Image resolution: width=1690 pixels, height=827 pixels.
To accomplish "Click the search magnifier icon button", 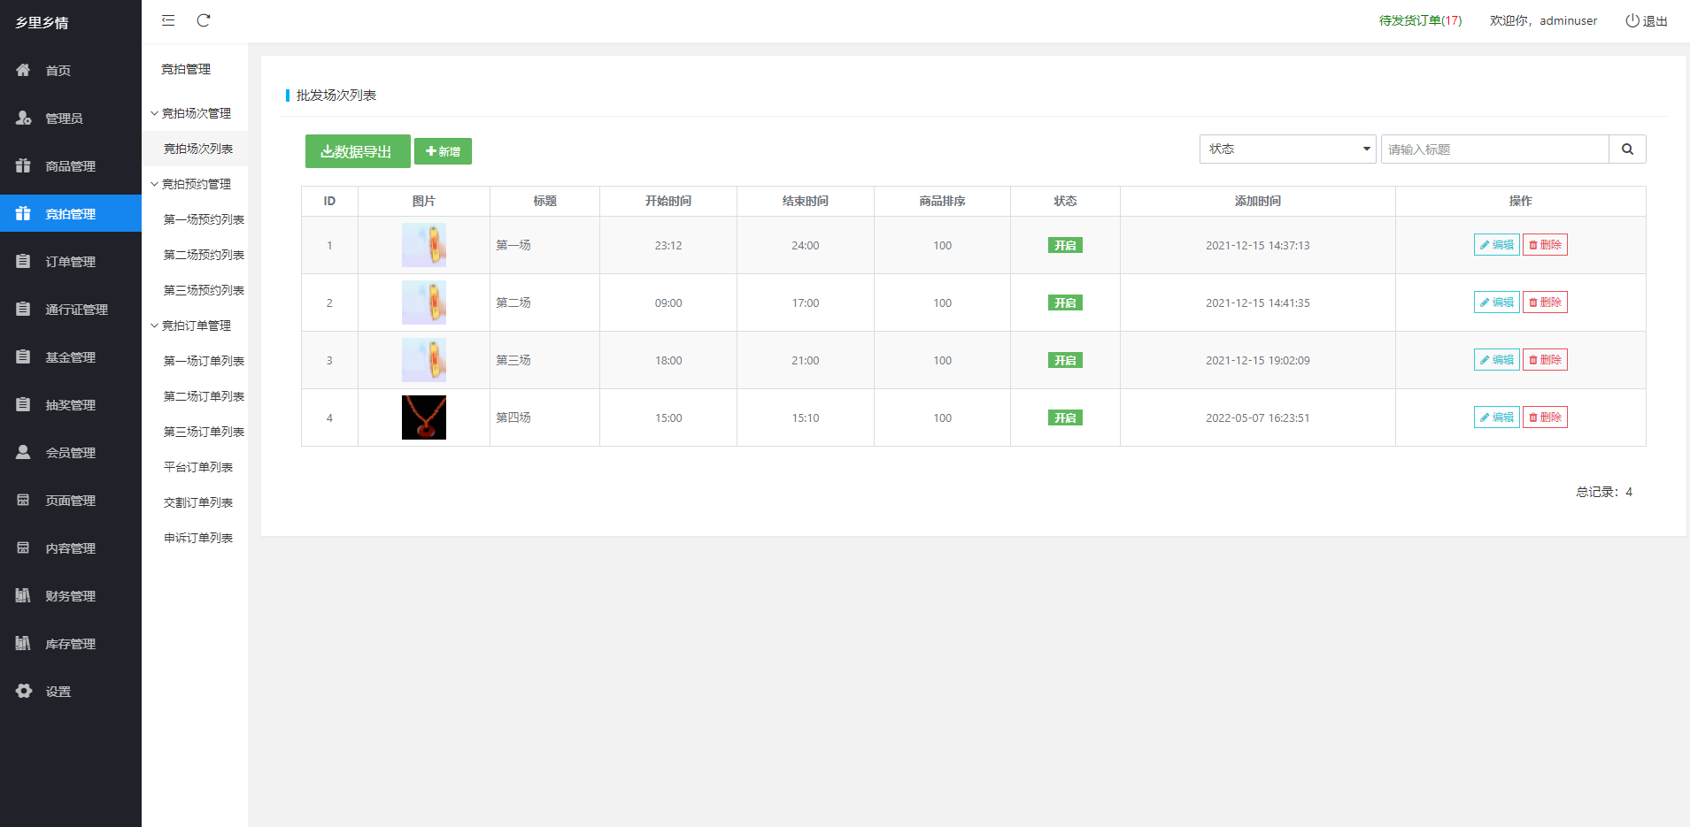I will pos(1627,149).
